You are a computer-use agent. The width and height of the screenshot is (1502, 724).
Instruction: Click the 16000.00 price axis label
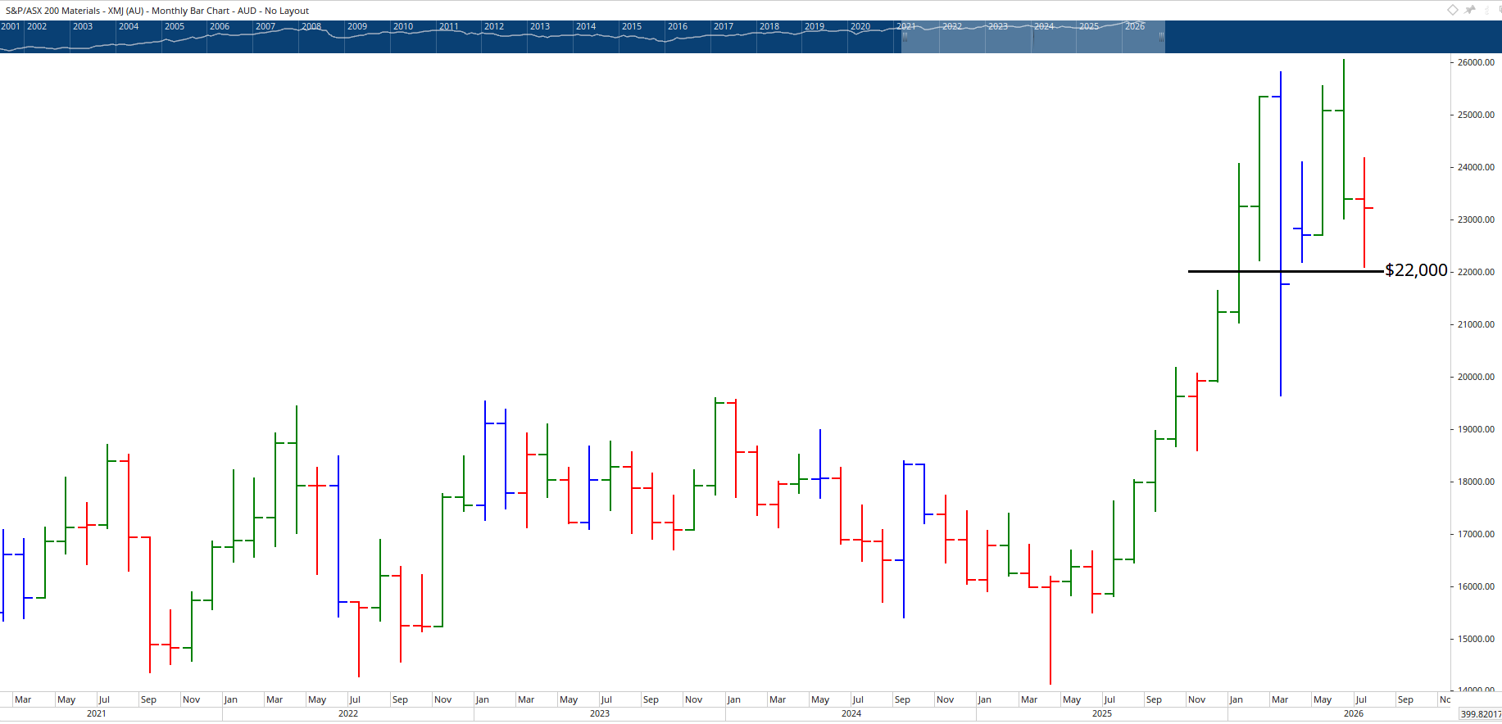coord(1476,586)
